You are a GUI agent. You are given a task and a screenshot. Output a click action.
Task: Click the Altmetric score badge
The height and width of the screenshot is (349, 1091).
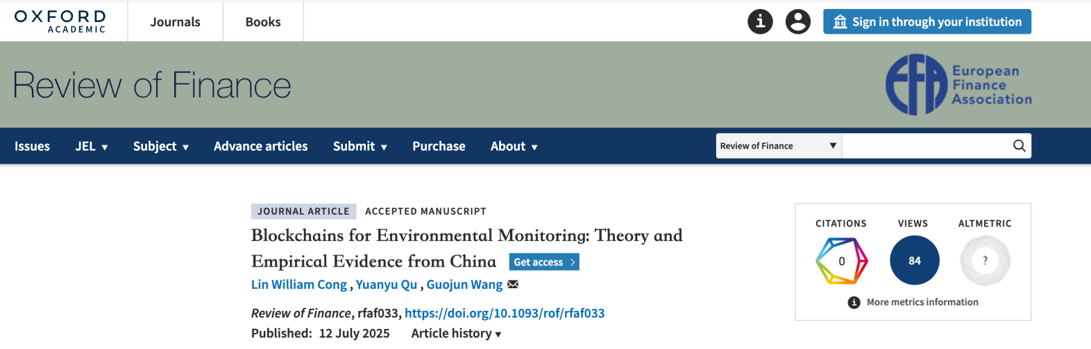984,260
